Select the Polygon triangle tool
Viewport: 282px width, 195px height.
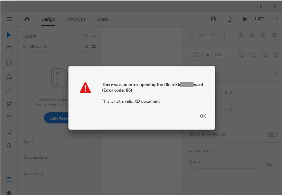click(x=9, y=76)
